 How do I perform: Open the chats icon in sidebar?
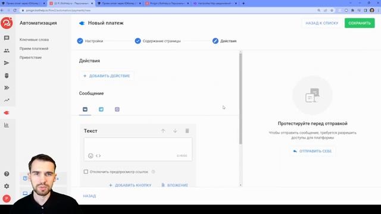coord(7,38)
